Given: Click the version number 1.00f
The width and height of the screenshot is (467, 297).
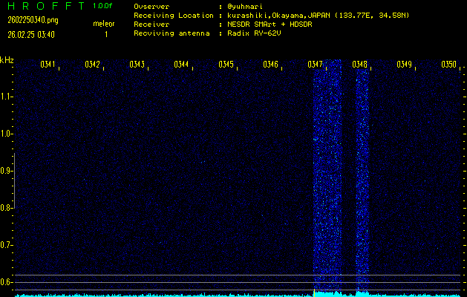Looking at the screenshot, I should point(102,6).
